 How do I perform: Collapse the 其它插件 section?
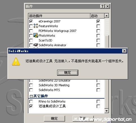tap(31, 96)
